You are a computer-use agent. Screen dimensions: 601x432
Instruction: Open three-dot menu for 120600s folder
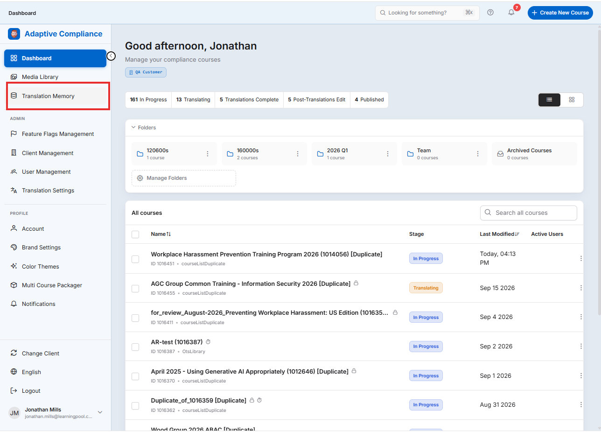point(208,154)
